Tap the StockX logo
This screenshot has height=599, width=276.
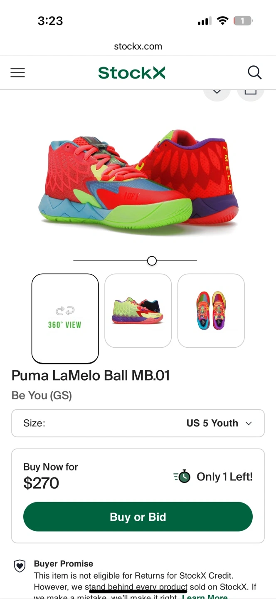131,73
